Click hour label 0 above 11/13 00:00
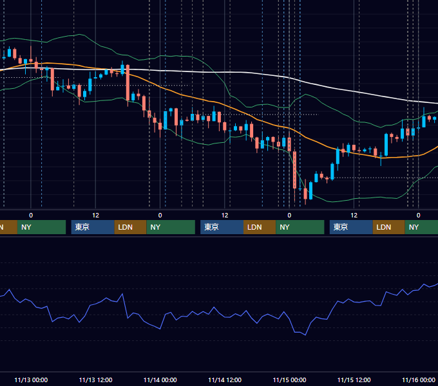438x386 pixels. pyautogui.click(x=31, y=216)
